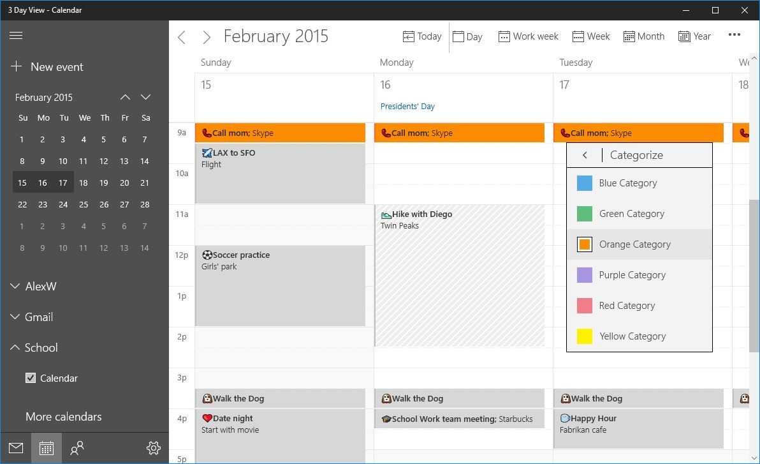Screen dimensions: 760x464
Task: Click the purple color swatch
Action: tap(585, 274)
